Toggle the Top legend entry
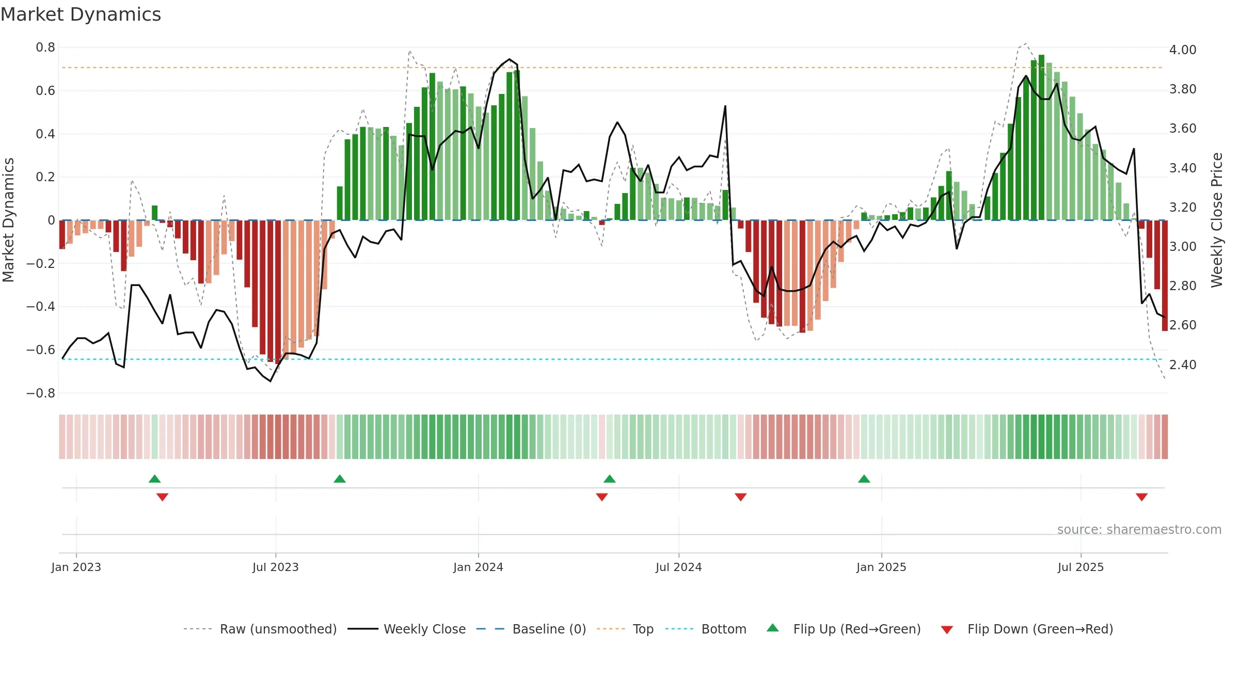1239x697 pixels. point(625,629)
